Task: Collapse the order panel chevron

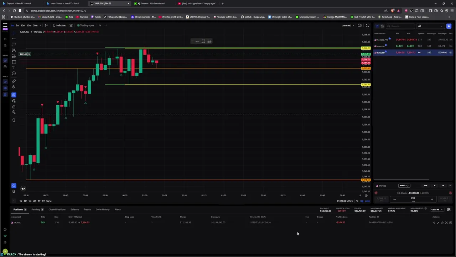Action: coord(450,186)
